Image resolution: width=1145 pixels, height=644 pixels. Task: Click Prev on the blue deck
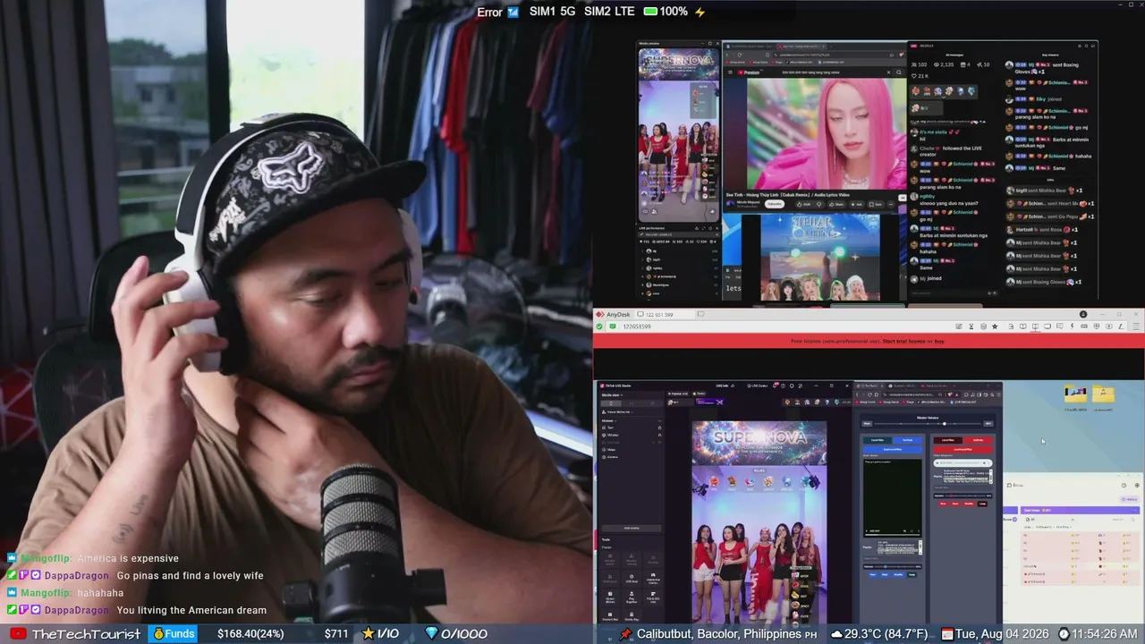pos(871,574)
